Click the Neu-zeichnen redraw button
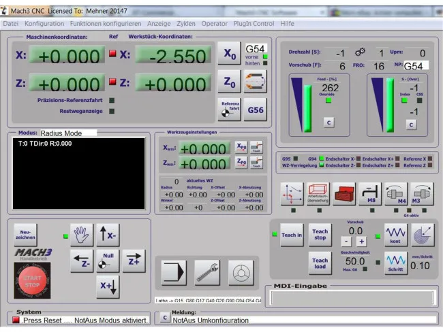443x332 pixels. click(x=25, y=235)
